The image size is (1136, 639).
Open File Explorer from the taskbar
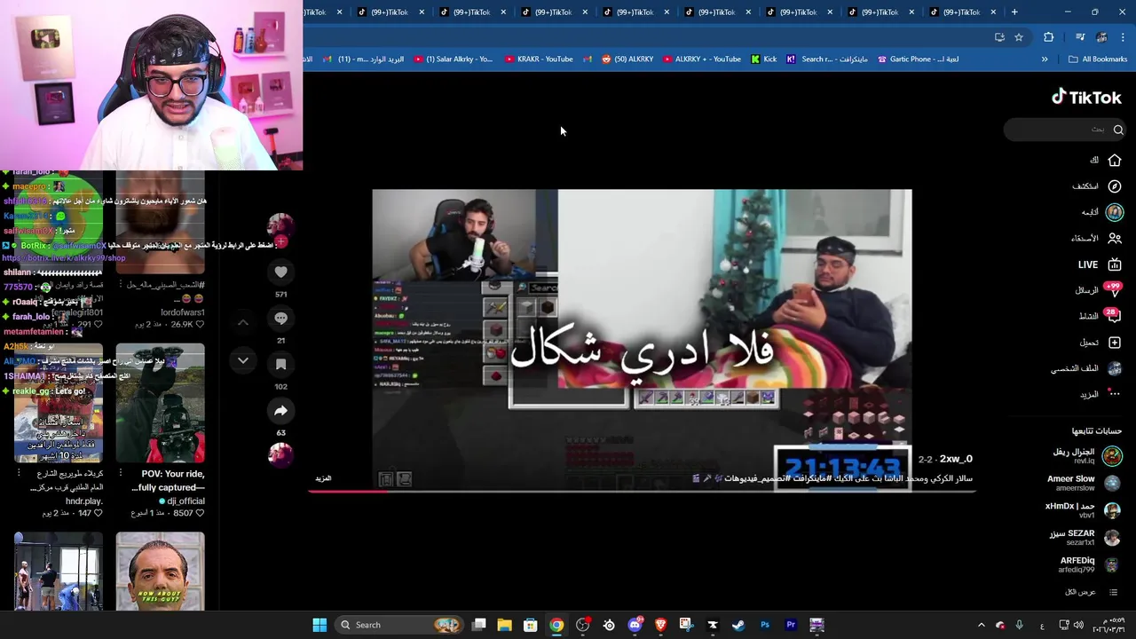504,625
